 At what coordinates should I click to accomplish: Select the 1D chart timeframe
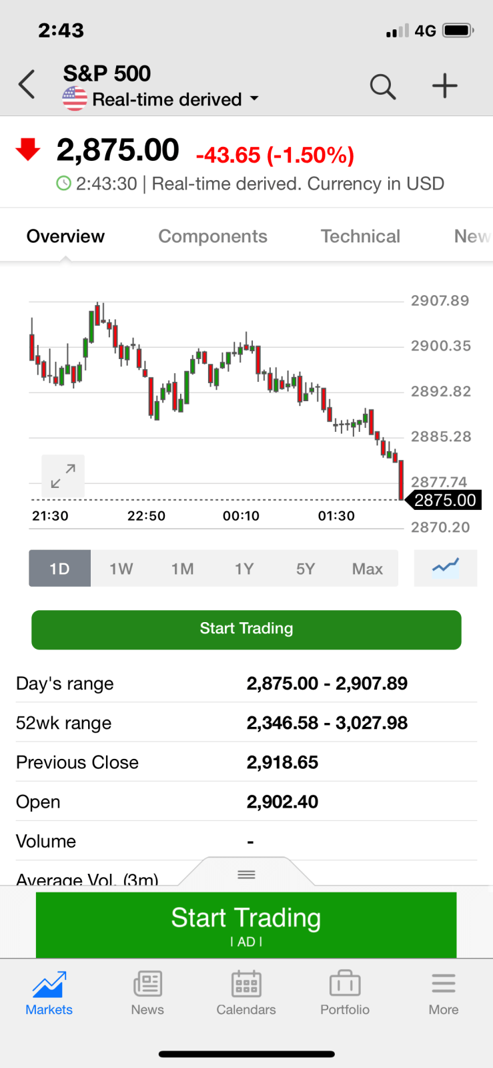point(59,569)
